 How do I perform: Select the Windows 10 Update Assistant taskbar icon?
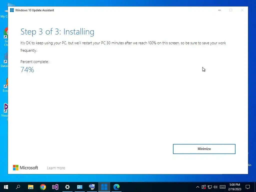pos(104,187)
